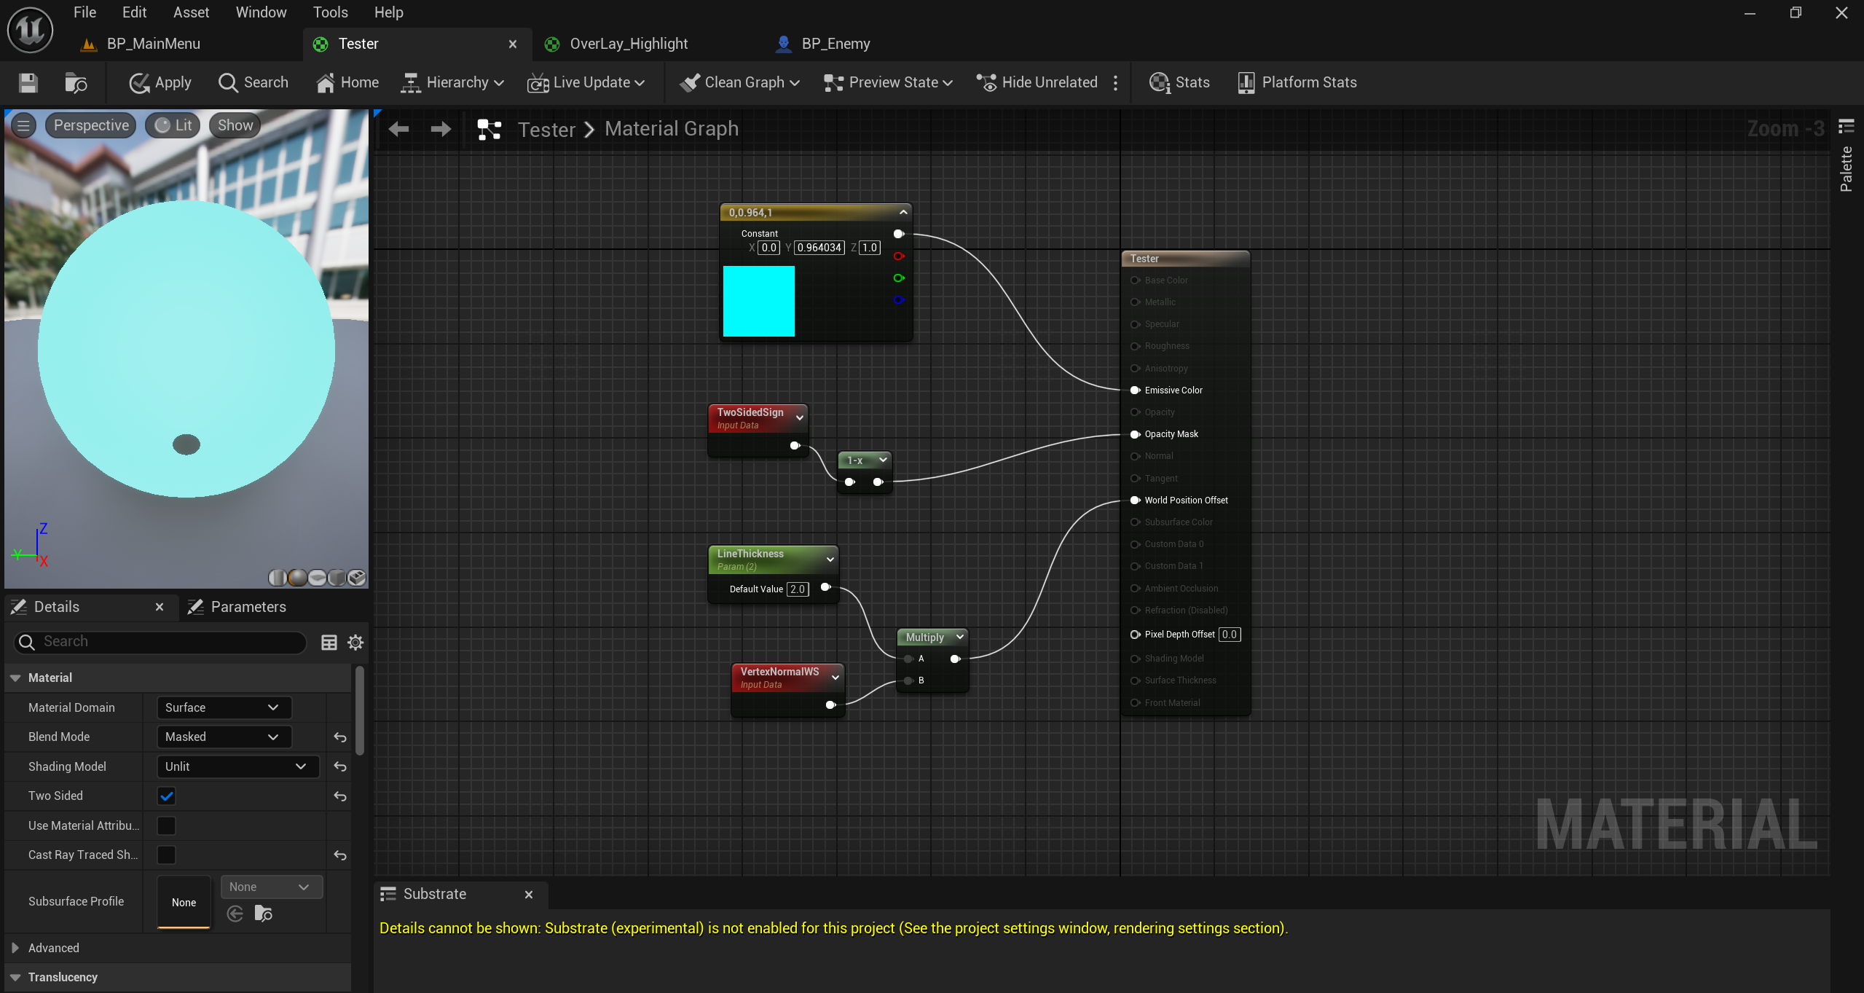Open the Preview State dropdown

pyautogui.click(x=888, y=82)
